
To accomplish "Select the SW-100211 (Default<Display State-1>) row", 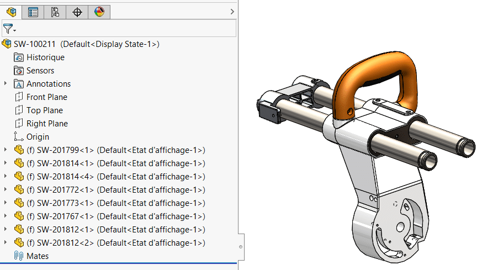I will coord(86,44).
